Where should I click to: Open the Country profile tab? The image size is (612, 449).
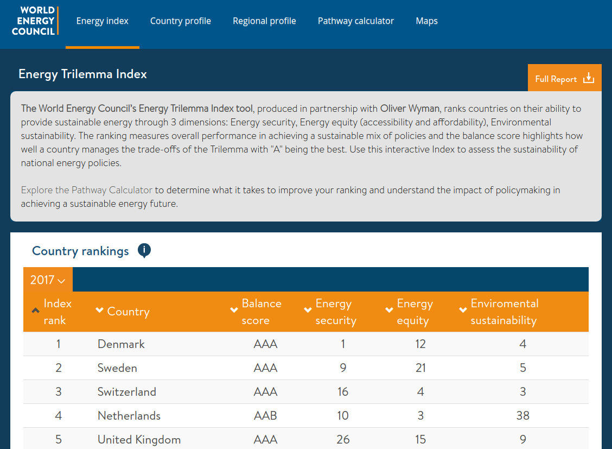pos(180,21)
